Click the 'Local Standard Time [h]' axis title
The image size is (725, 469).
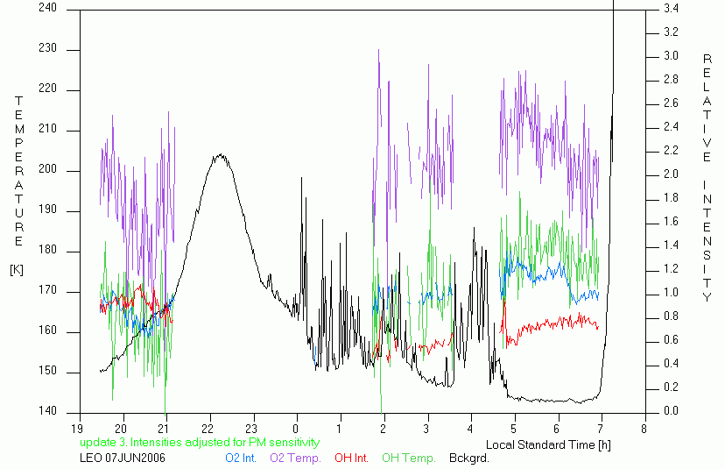point(548,445)
